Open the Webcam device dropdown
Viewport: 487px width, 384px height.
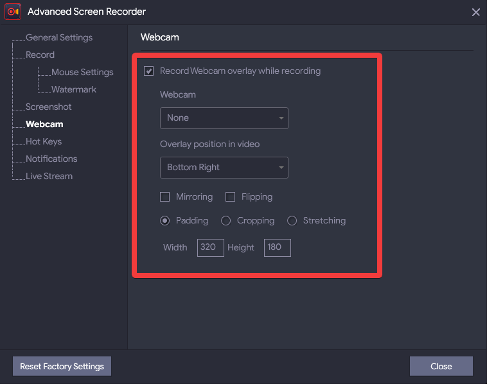pos(224,118)
